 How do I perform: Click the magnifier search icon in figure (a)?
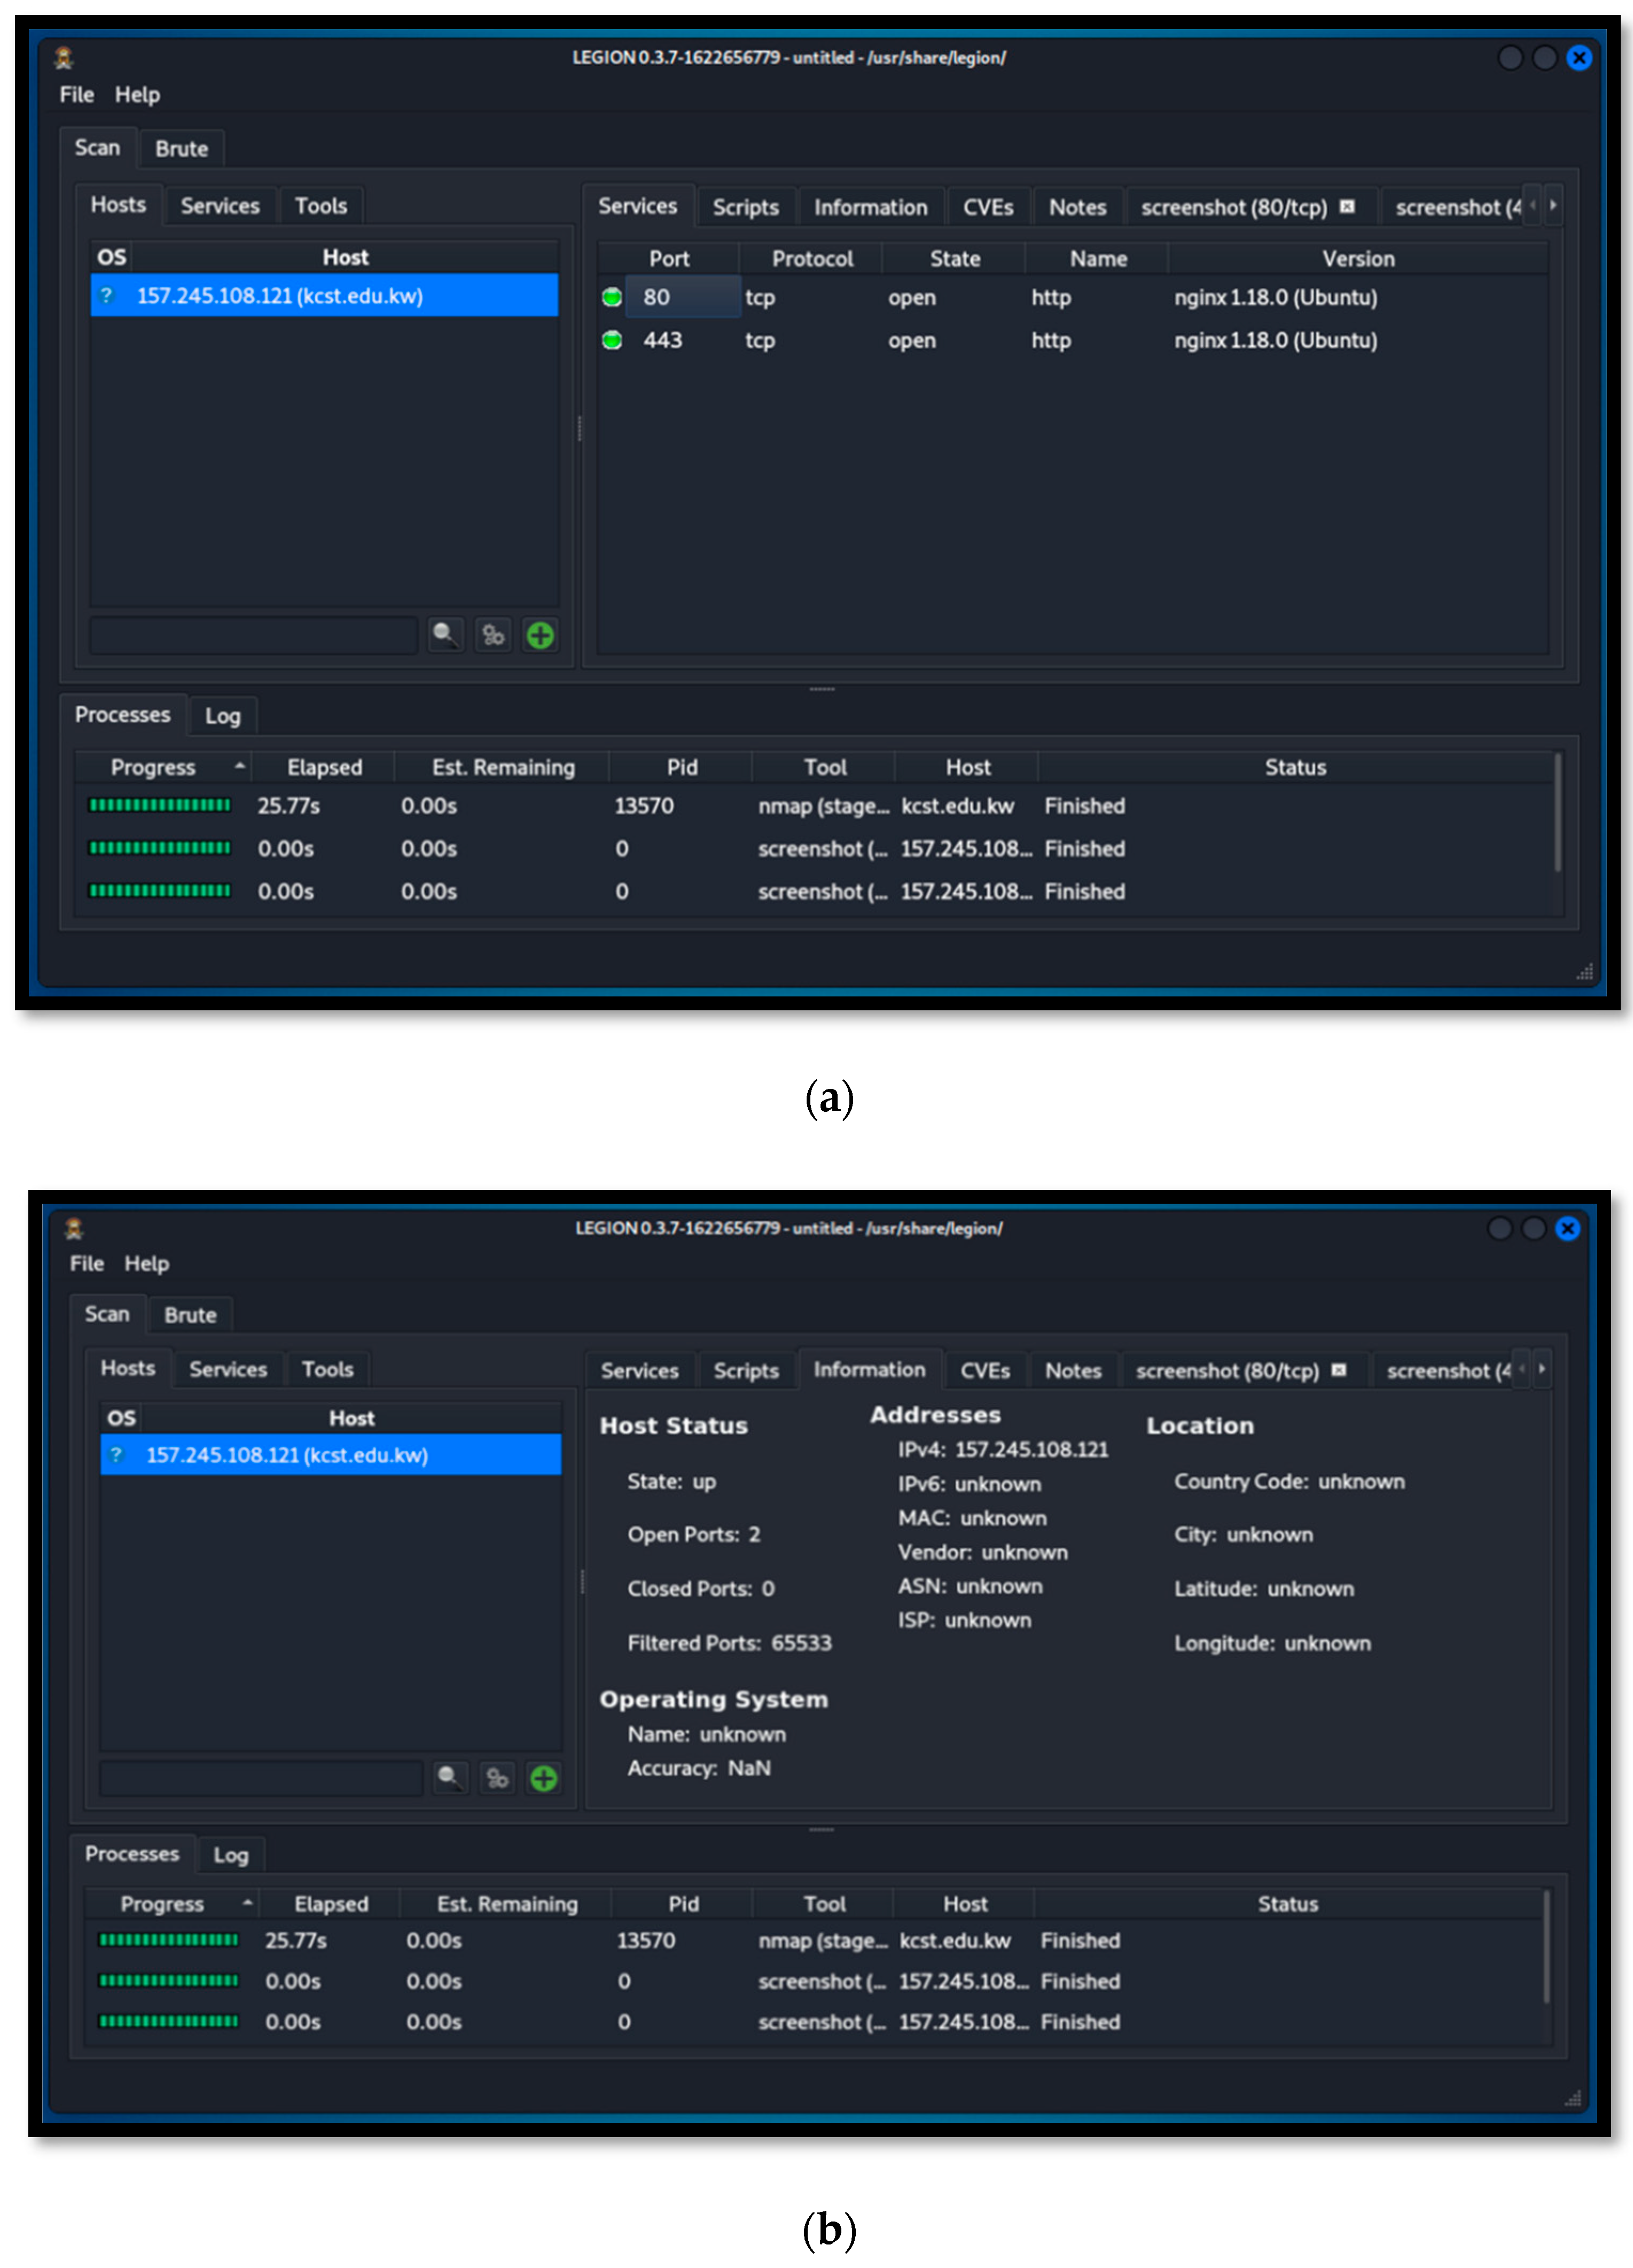pos(445,634)
